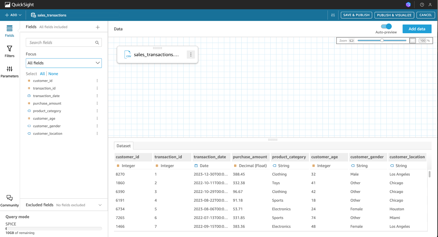Select None fields link
This screenshot has width=438, height=237.
pyautogui.click(x=53, y=74)
